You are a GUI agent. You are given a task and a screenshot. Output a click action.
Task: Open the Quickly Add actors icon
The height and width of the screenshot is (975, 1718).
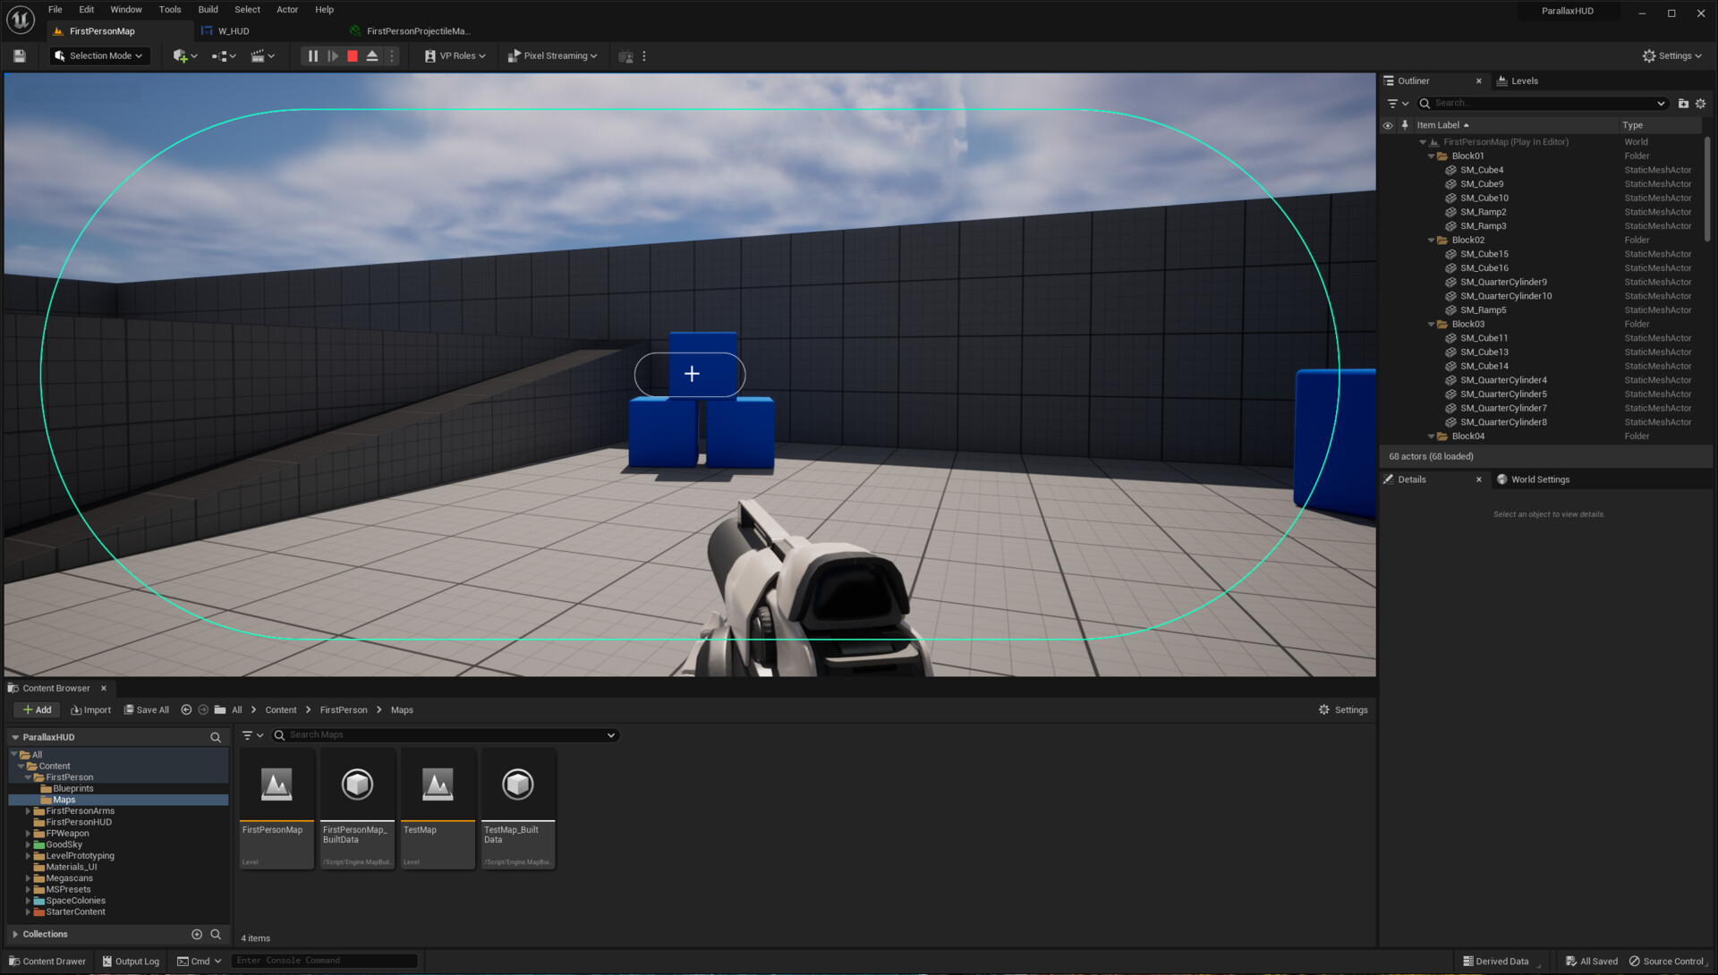coord(182,55)
